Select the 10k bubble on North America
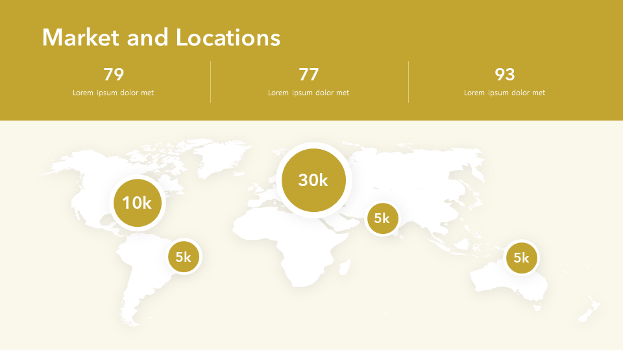623x350 pixels. (x=137, y=203)
